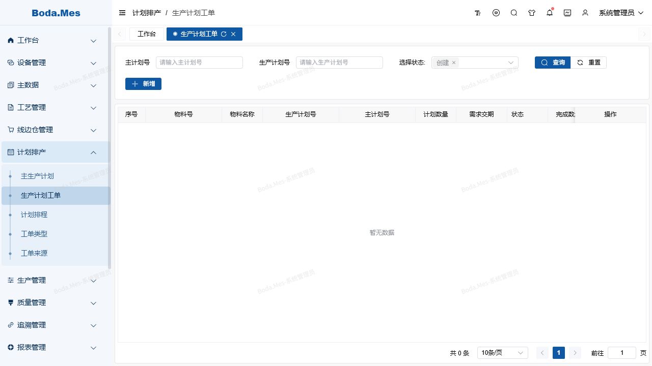
Task: Expand the 工艺管理 menu chevron
Action: coord(93,108)
